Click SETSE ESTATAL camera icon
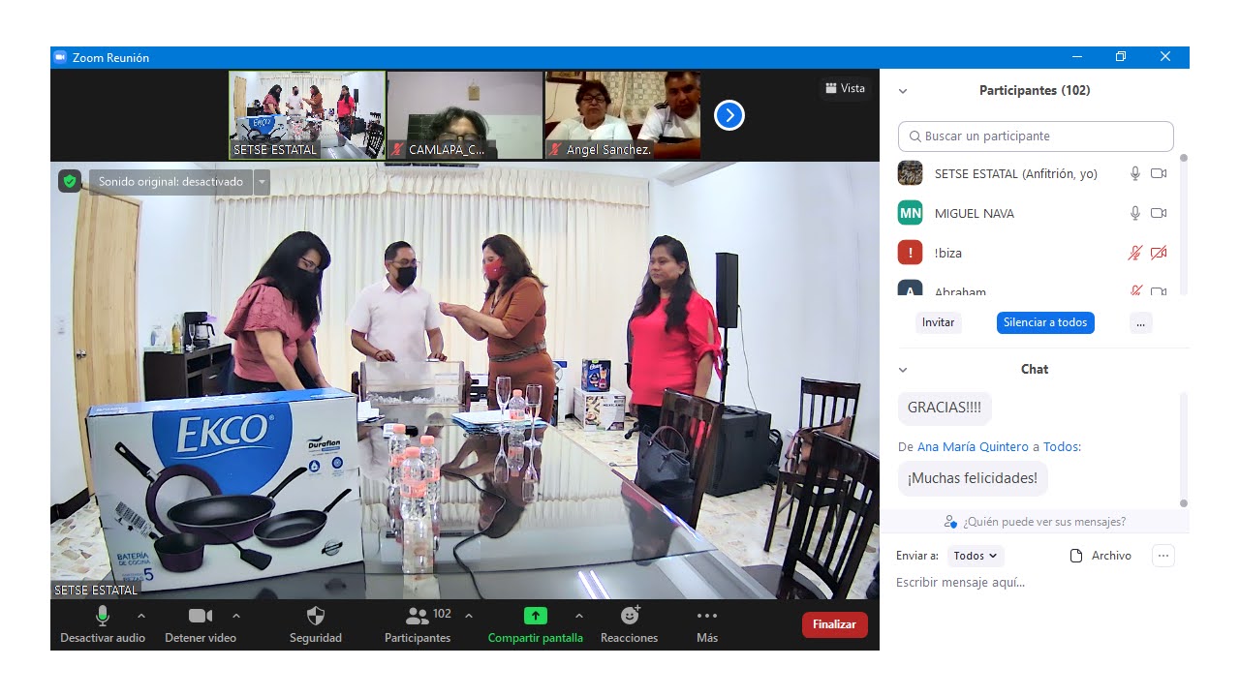The height and width of the screenshot is (697, 1240). (1159, 173)
